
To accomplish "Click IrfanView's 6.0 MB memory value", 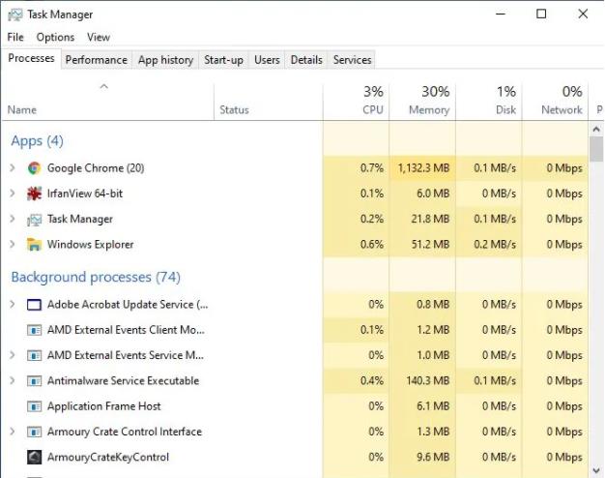I will pyautogui.click(x=433, y=194).
